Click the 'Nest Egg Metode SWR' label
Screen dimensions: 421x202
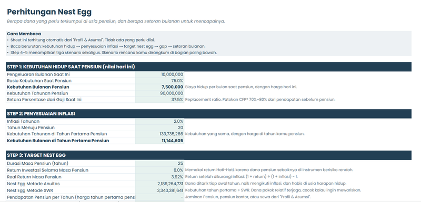30,190
